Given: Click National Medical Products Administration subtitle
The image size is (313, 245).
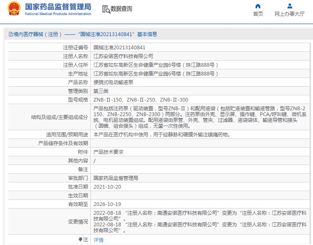Looking at the screenshot, I should 58,14.
